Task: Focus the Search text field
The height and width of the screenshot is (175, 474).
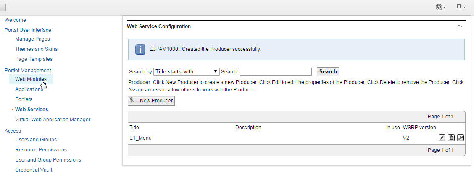Action: click(x=276, y=72)
